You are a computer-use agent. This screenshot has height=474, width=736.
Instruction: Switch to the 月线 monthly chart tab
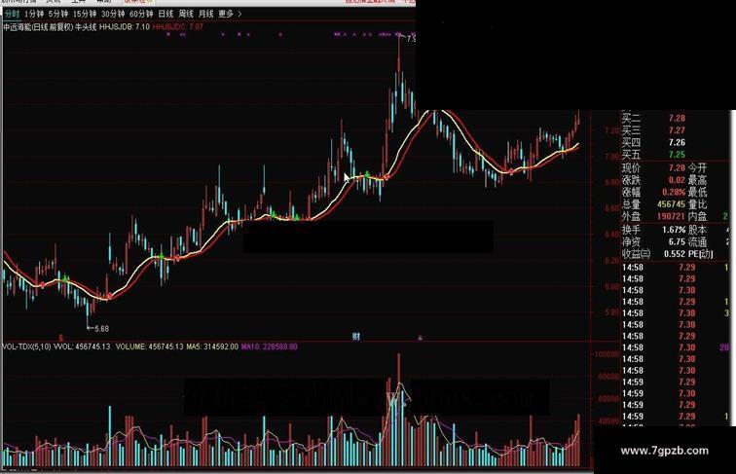(x=205, y=14)
